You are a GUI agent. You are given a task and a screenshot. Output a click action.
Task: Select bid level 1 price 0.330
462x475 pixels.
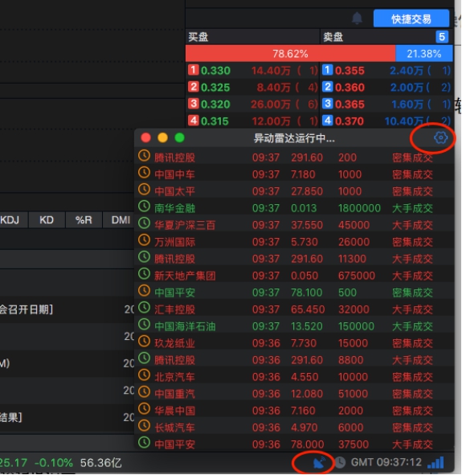click(215, 71)
